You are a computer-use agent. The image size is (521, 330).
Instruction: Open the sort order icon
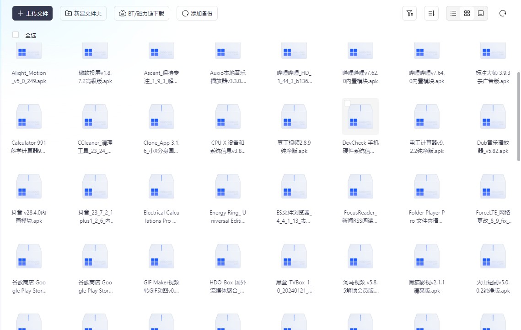[x=431, y=13]
